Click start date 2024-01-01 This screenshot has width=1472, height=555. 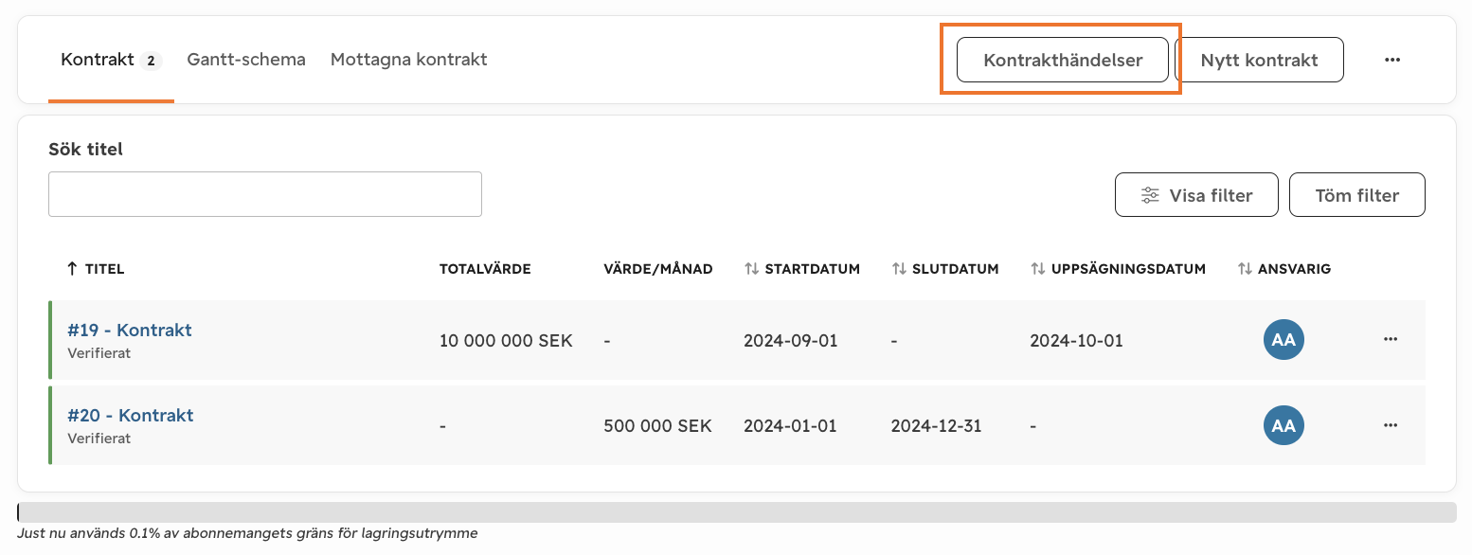click(x=791, y=425)
